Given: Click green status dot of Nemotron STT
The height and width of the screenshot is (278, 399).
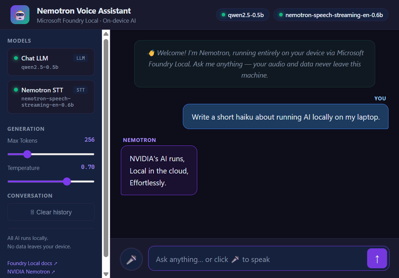Looking at the screenshot, I should pyautogui.click(x=16, y=90).
